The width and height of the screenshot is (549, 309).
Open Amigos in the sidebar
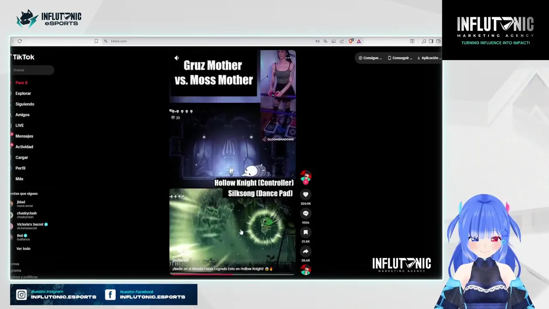point(22,115)
